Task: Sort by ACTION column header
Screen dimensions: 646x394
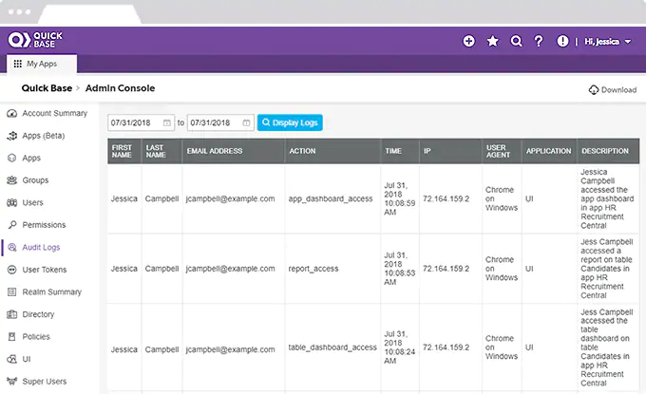Action: (x=332, y=151)
